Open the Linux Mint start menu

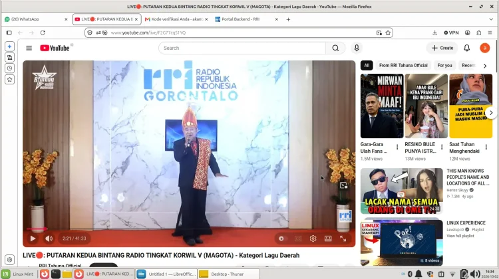pyautogui.click(x=17, y=274)
